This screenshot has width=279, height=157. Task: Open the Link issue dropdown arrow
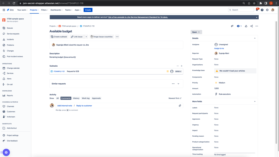click(86, 37)
